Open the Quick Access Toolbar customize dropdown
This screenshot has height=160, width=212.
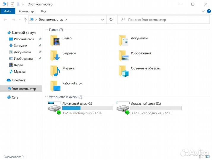tap(23, 5)
